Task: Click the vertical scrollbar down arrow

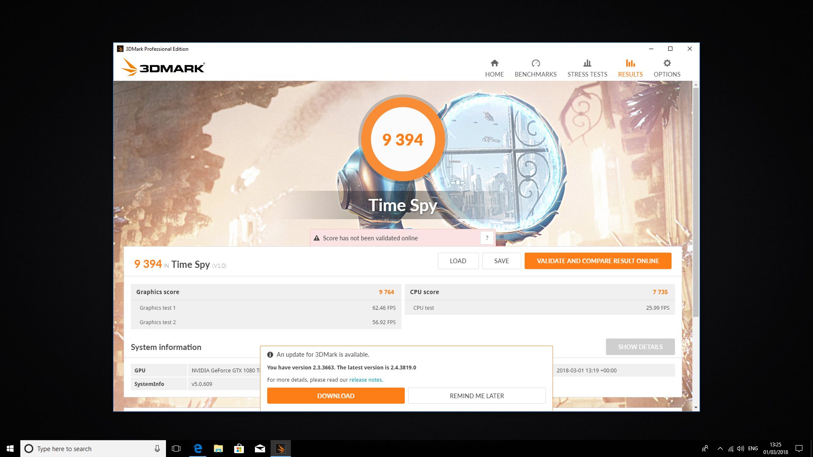Action: click(696, 407)
